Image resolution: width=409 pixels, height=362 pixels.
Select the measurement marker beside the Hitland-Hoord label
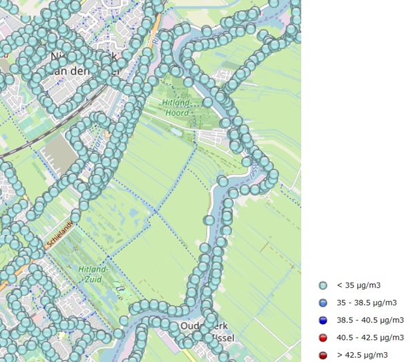pos(208,102)
